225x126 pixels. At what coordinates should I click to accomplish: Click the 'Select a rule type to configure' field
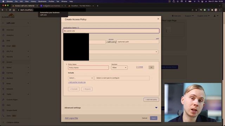(122, 78)
